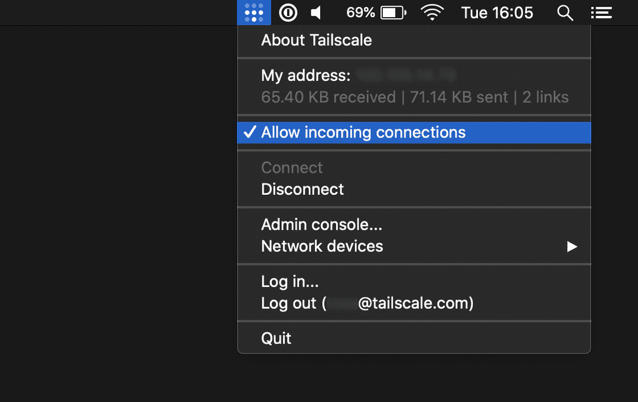The height and width of the screenshot is (402, 638).
Task: Click the Network devices submenu arrow
Action: (x=572, y=246)
